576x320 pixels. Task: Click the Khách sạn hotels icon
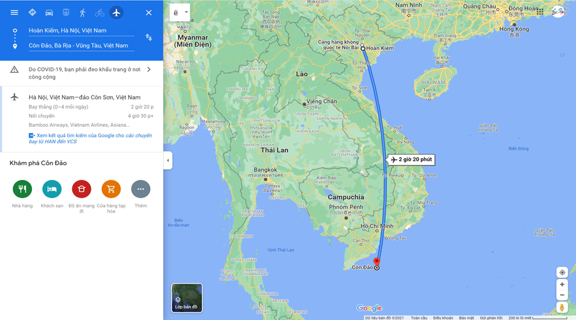[x=52, y=189]
